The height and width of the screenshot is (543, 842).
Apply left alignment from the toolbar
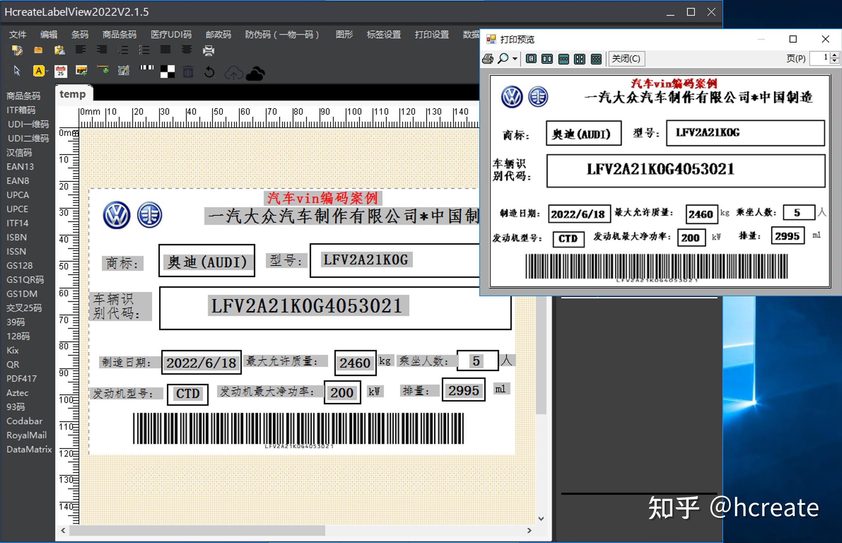pos(81,50)
